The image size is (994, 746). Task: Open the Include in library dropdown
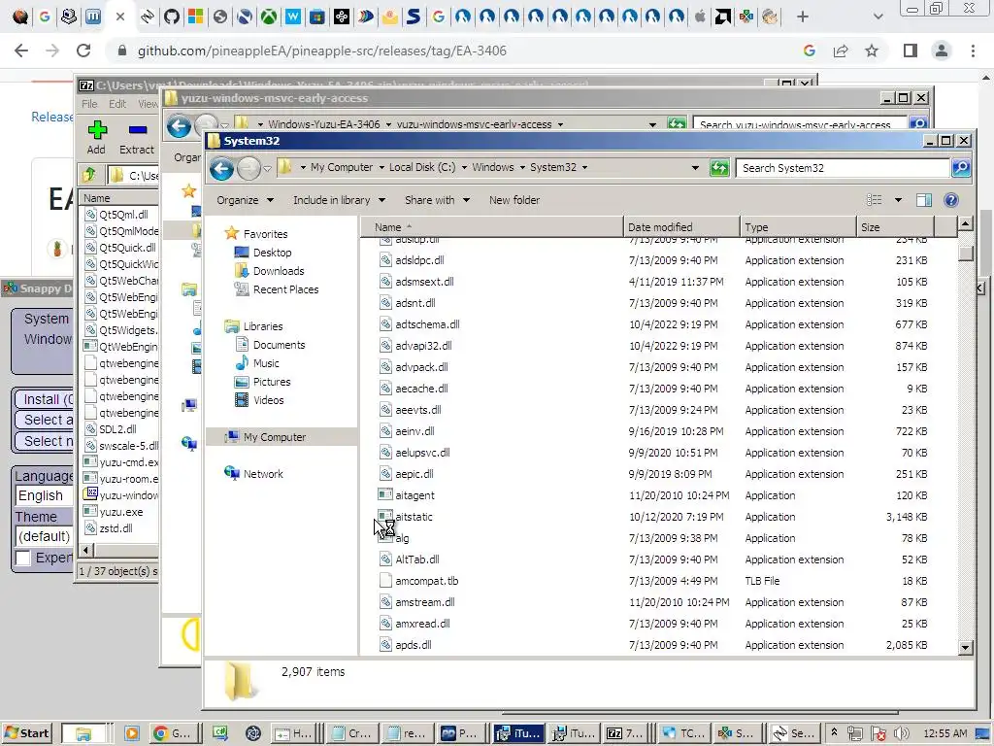[x=339, y=200]
